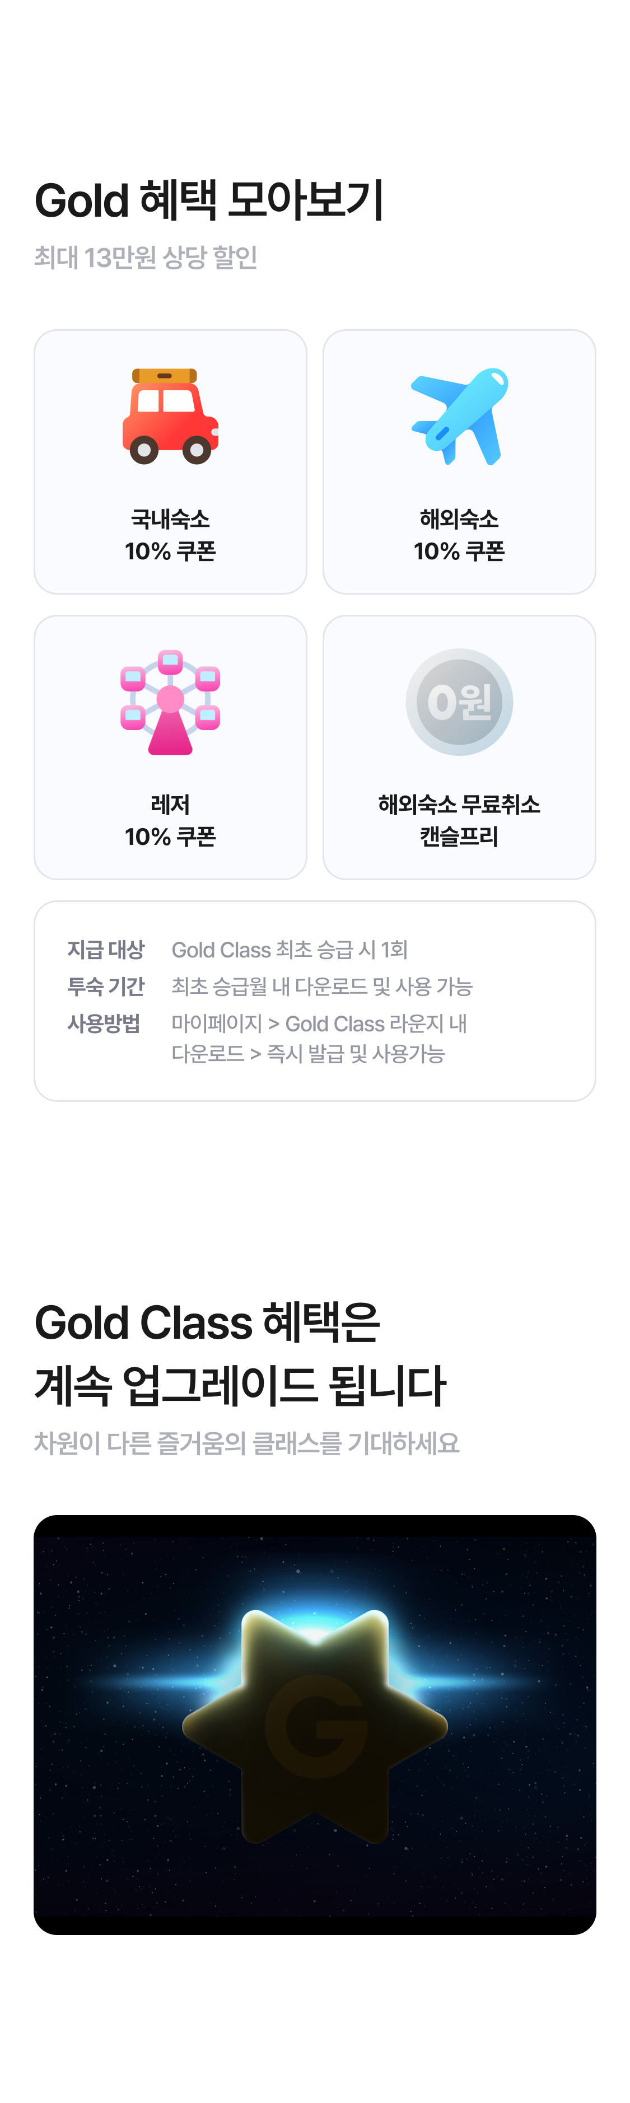Tap the 최대 13만원 상당 할인 subtitle

click(145, 257)
